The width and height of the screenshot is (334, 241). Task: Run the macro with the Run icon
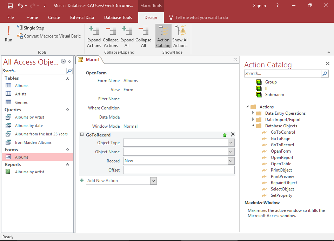[x=8, y=34]
